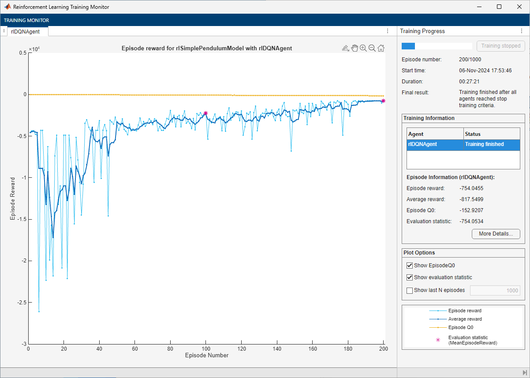The image size is (530, 378).
Task: Restore plot view with Home icon
Action: 381,49
